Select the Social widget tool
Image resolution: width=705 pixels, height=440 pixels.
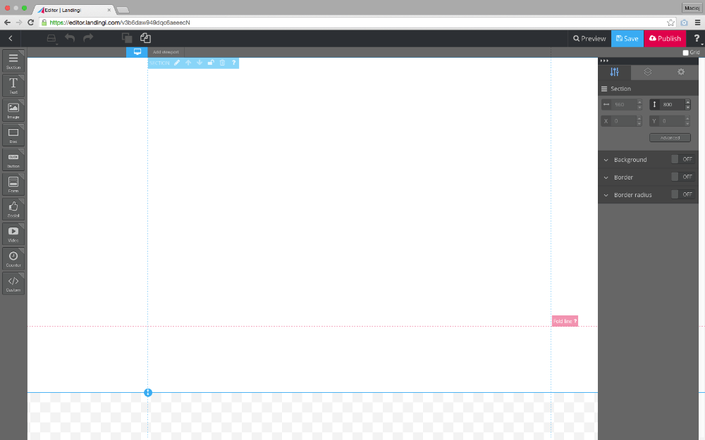pos(13,209)
